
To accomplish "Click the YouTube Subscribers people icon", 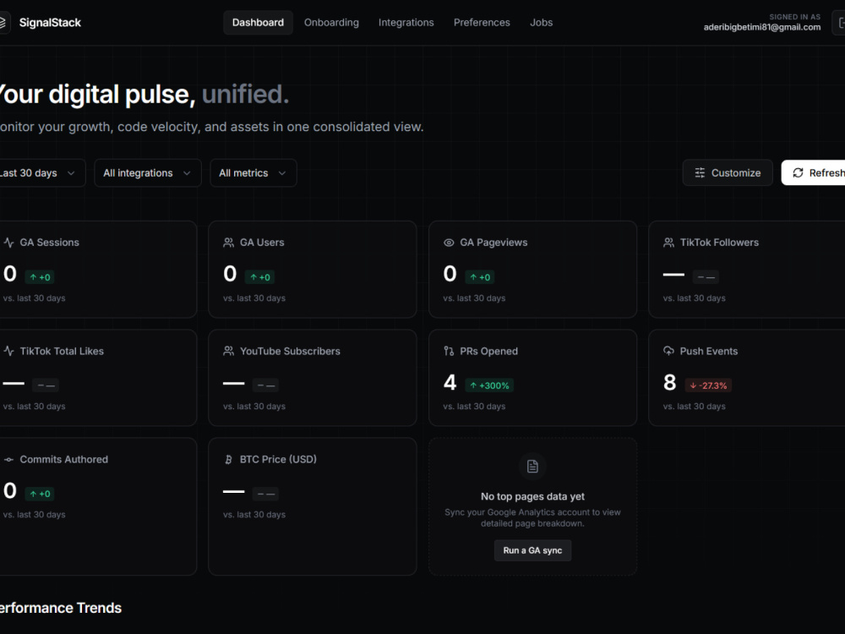I will click(228, 351).
